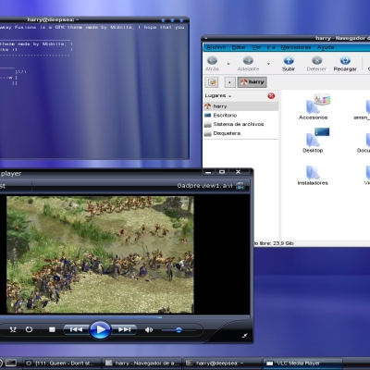The image size is (370, 370).
Task: Click the Subir up button
Action: pos(289,64)
